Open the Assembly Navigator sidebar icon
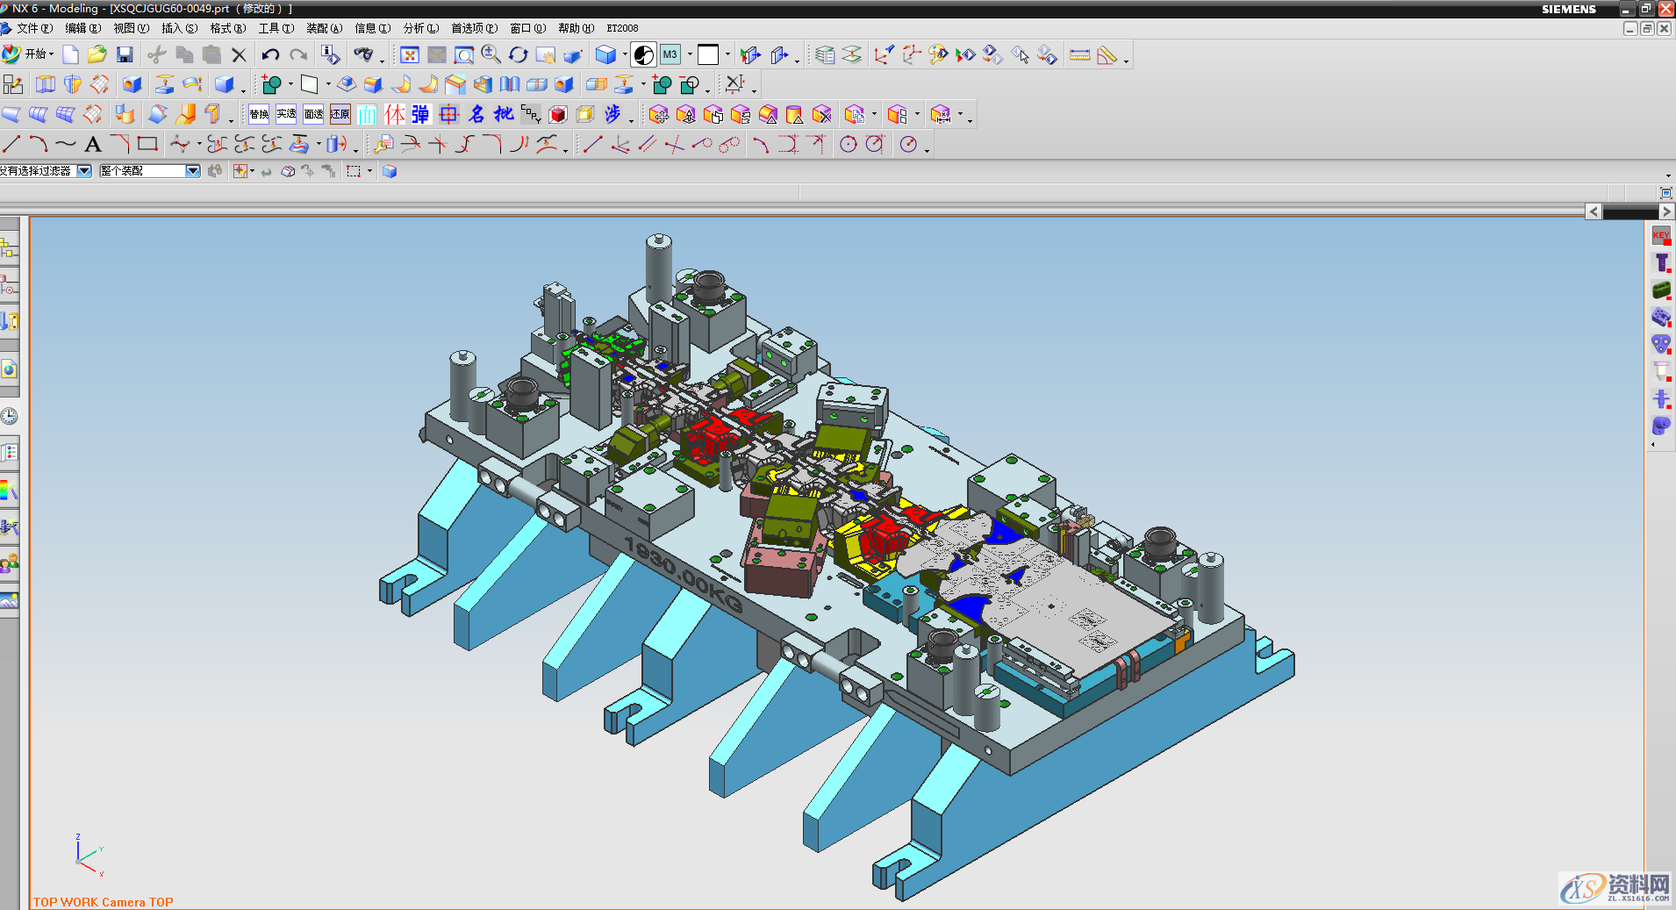 [9, 249]
